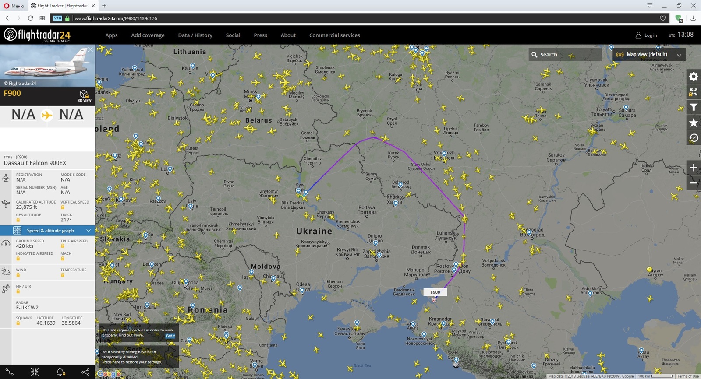The width and height of the screenshot is (701, 379).
Task: Open the map settings gear
Action: click(x=693, y=77)
